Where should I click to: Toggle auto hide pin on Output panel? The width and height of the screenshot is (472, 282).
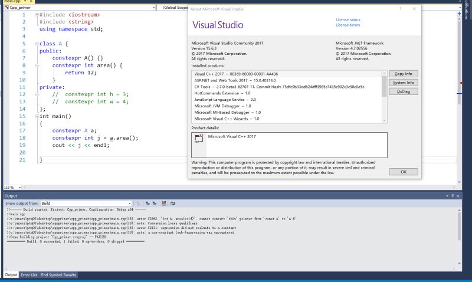(453, 196)
